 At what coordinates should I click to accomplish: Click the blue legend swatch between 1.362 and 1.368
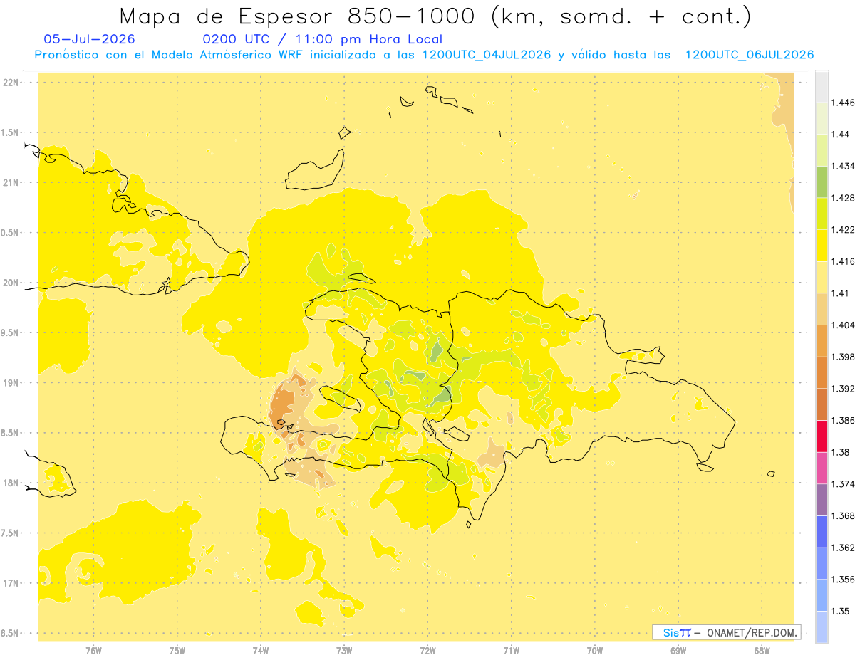822,532
